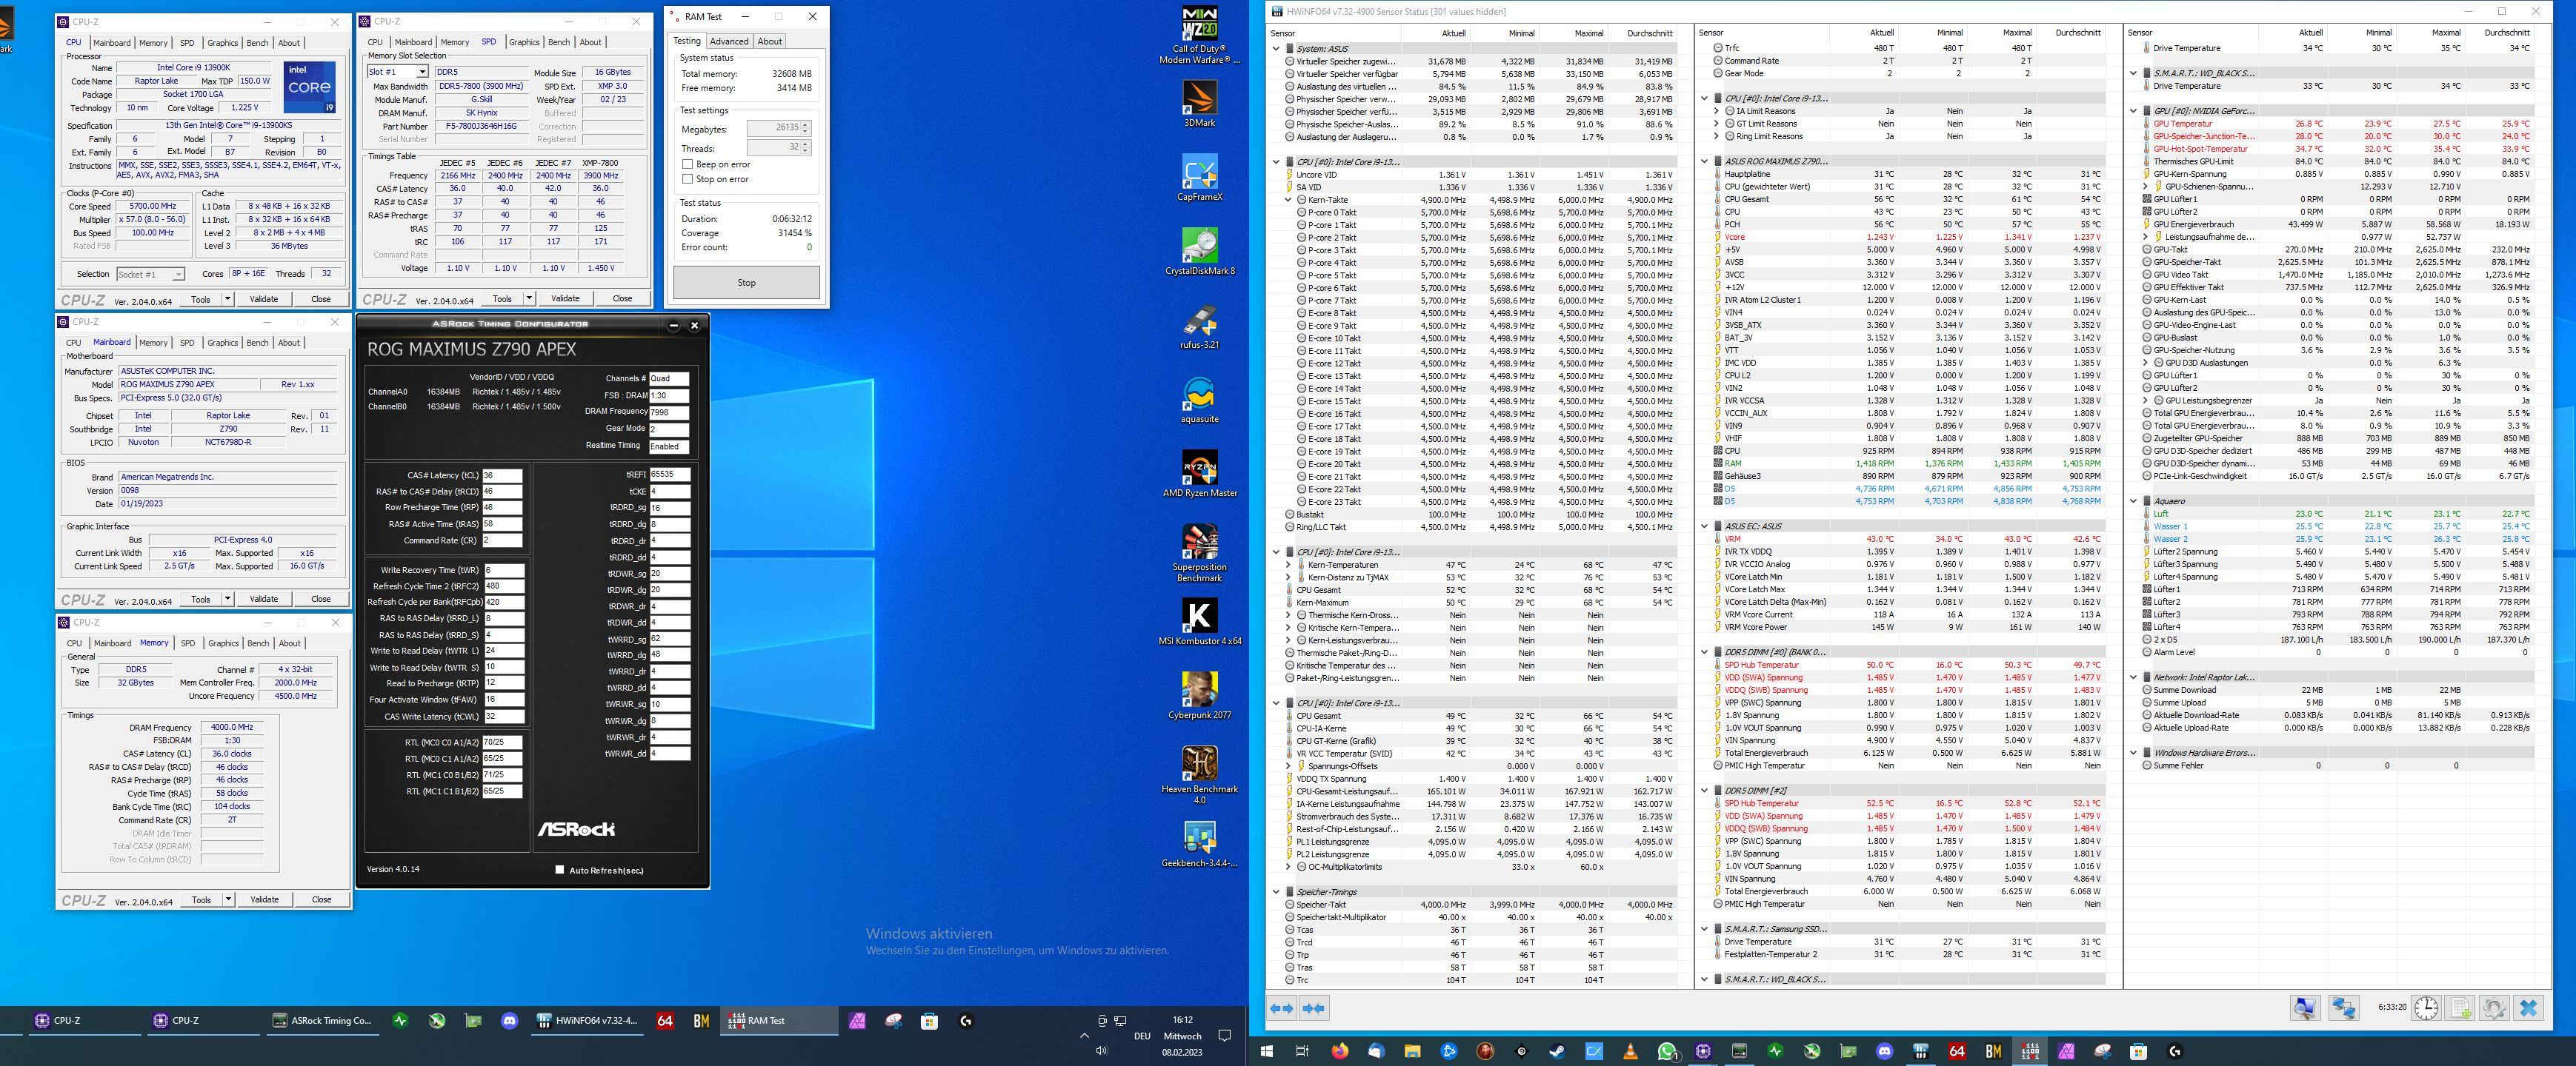This screenshot has width=2576, height=1066.
Task: Click the HWiNFO blue X close icon
Action: click(2528, 1008)
